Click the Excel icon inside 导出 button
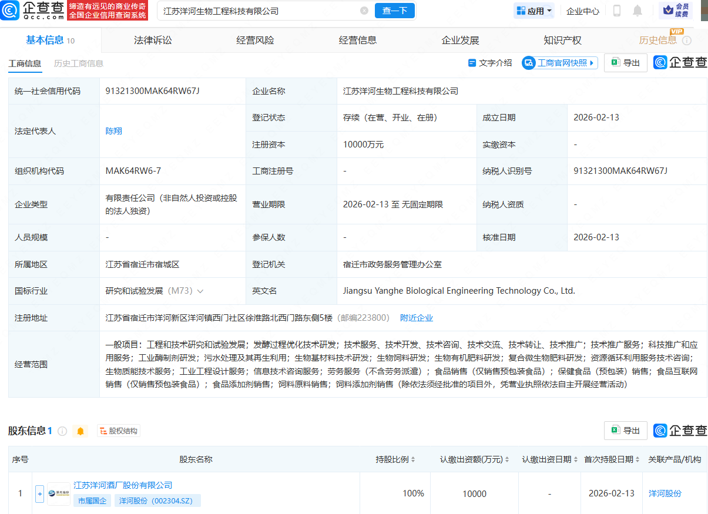 (615, 62)
